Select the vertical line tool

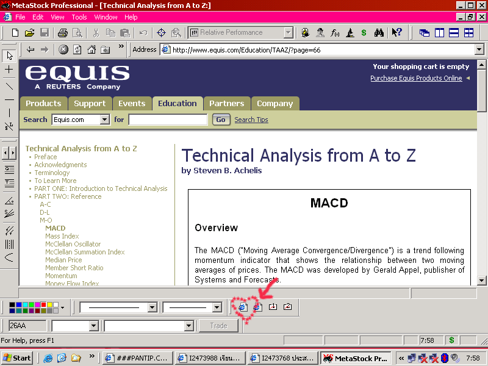tap(9, 112)
